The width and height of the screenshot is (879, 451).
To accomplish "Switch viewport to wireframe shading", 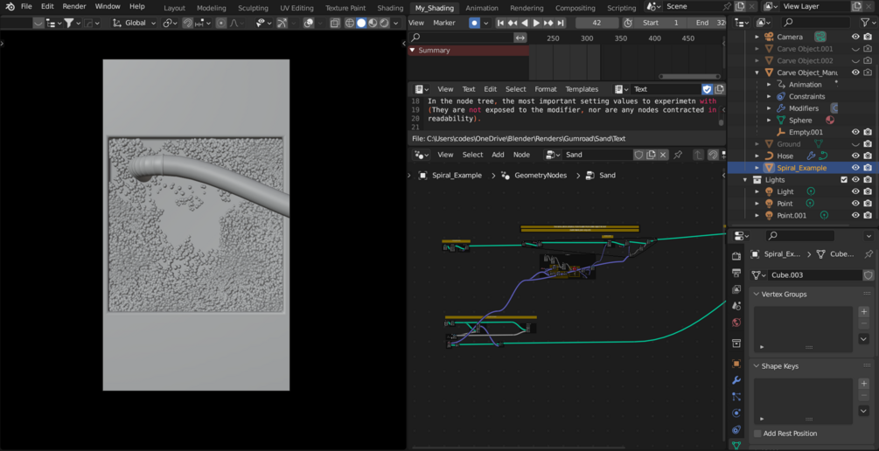I will coord(350,23).
